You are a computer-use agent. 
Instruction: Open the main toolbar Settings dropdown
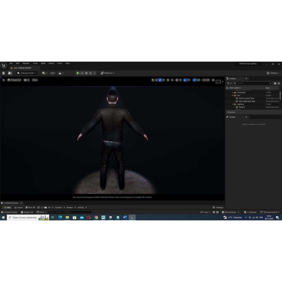pyautogui.click(x=273, y=73)
